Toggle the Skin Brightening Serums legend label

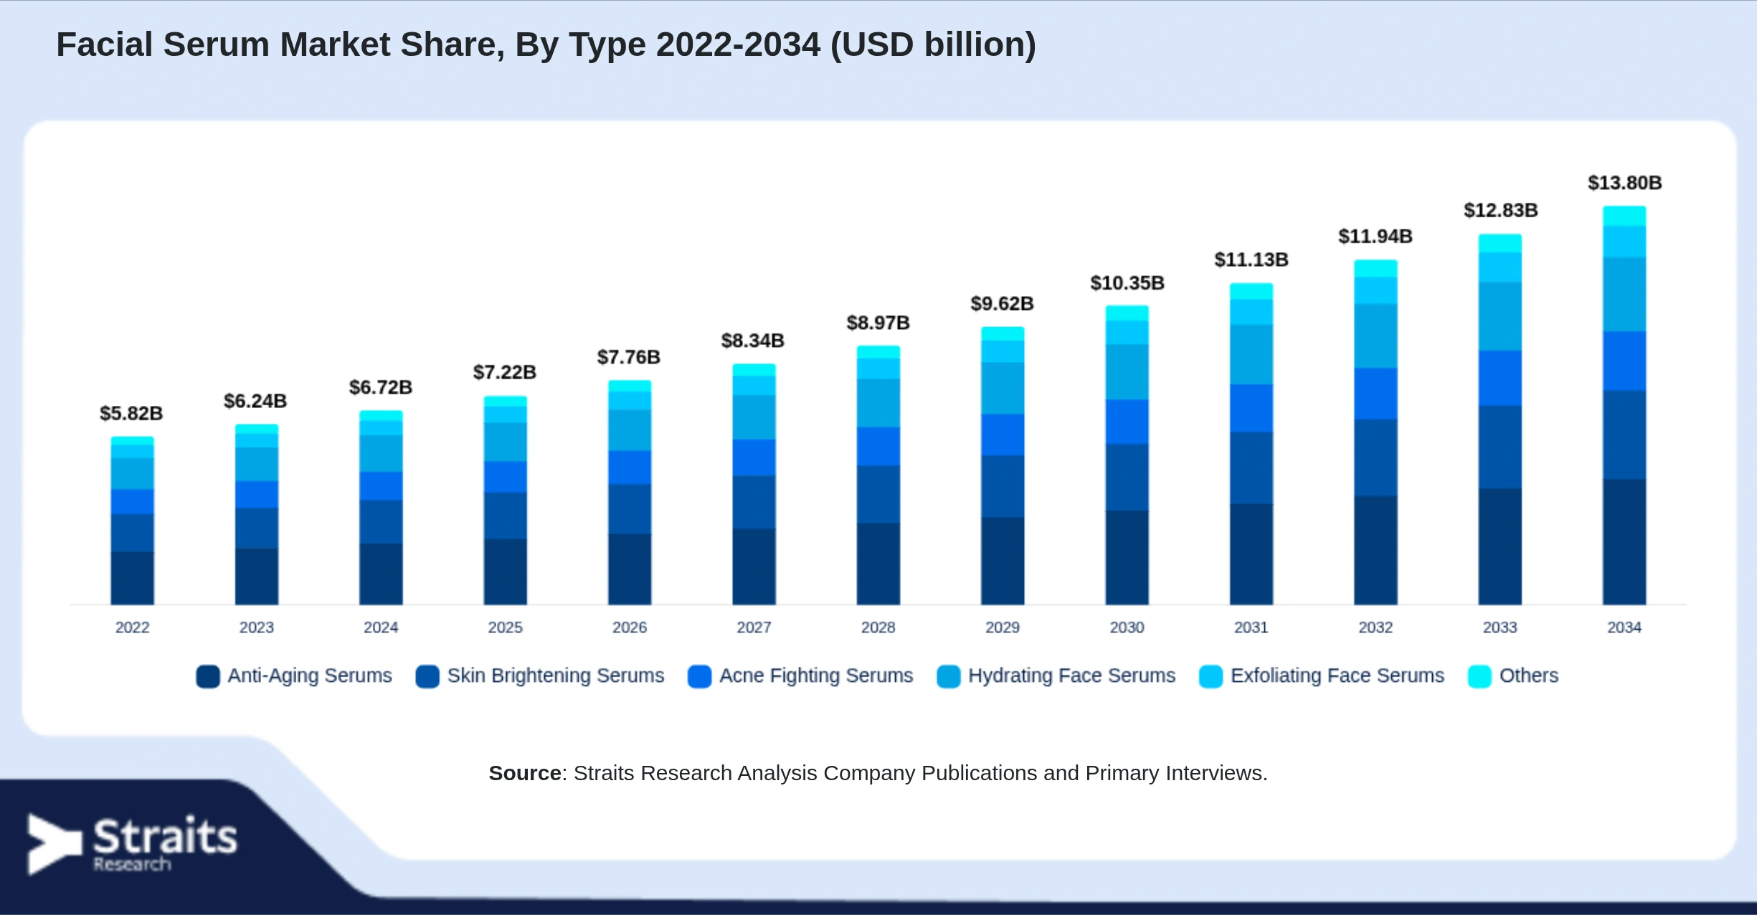(556, 675)
